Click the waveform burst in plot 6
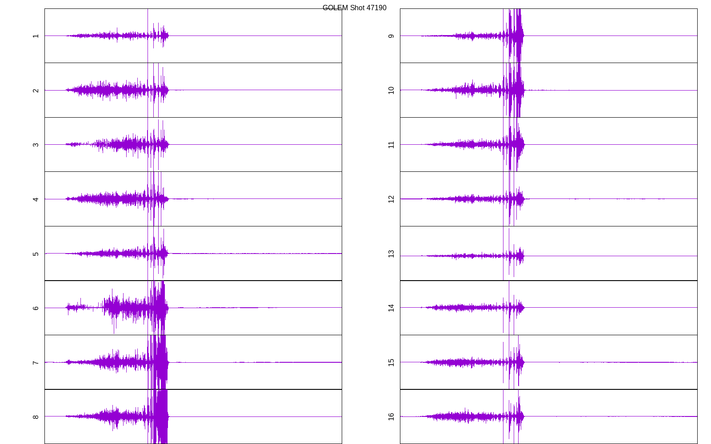This screenshot has width=711, height=444. [x=158, y=307]
